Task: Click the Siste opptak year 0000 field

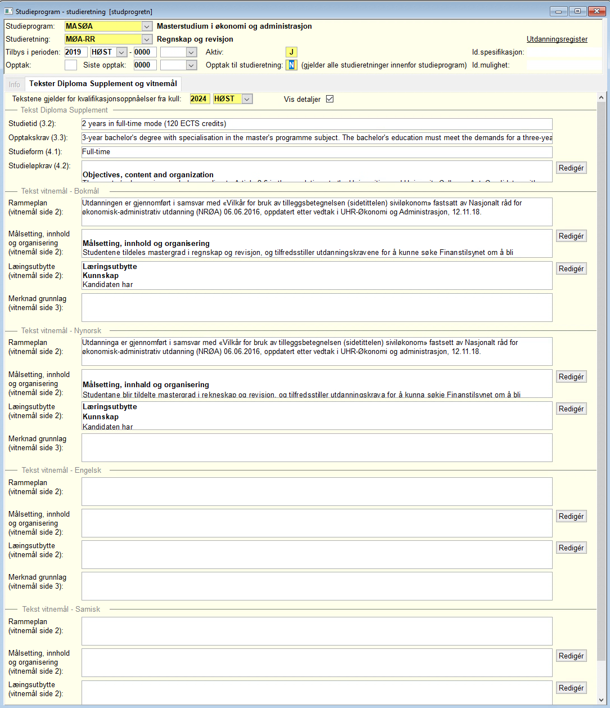Action: coord(145,65)
